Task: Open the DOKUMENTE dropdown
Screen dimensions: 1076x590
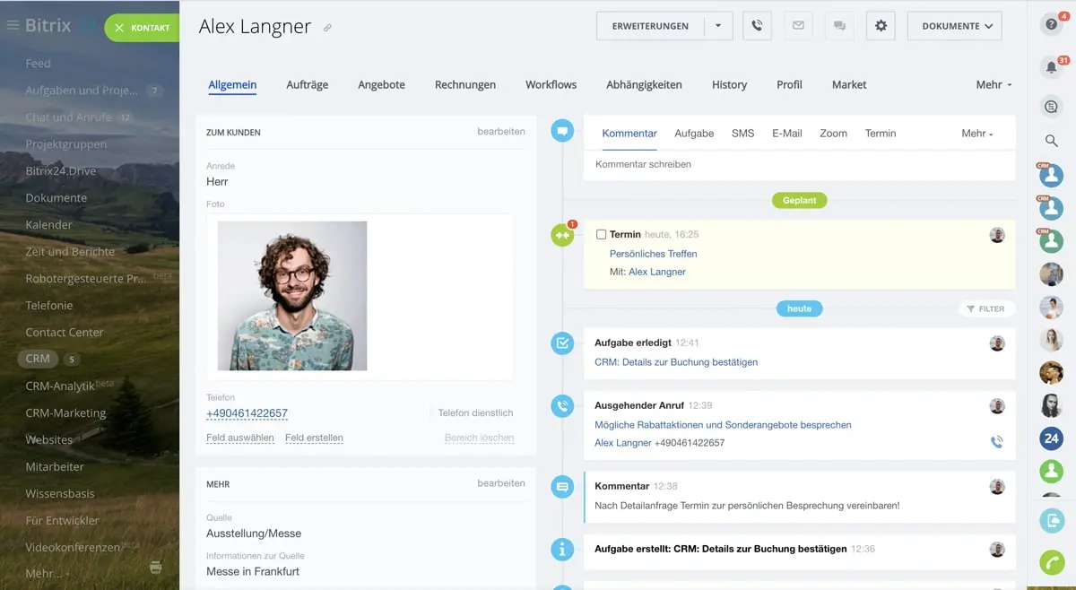Action: pos(954,26)
